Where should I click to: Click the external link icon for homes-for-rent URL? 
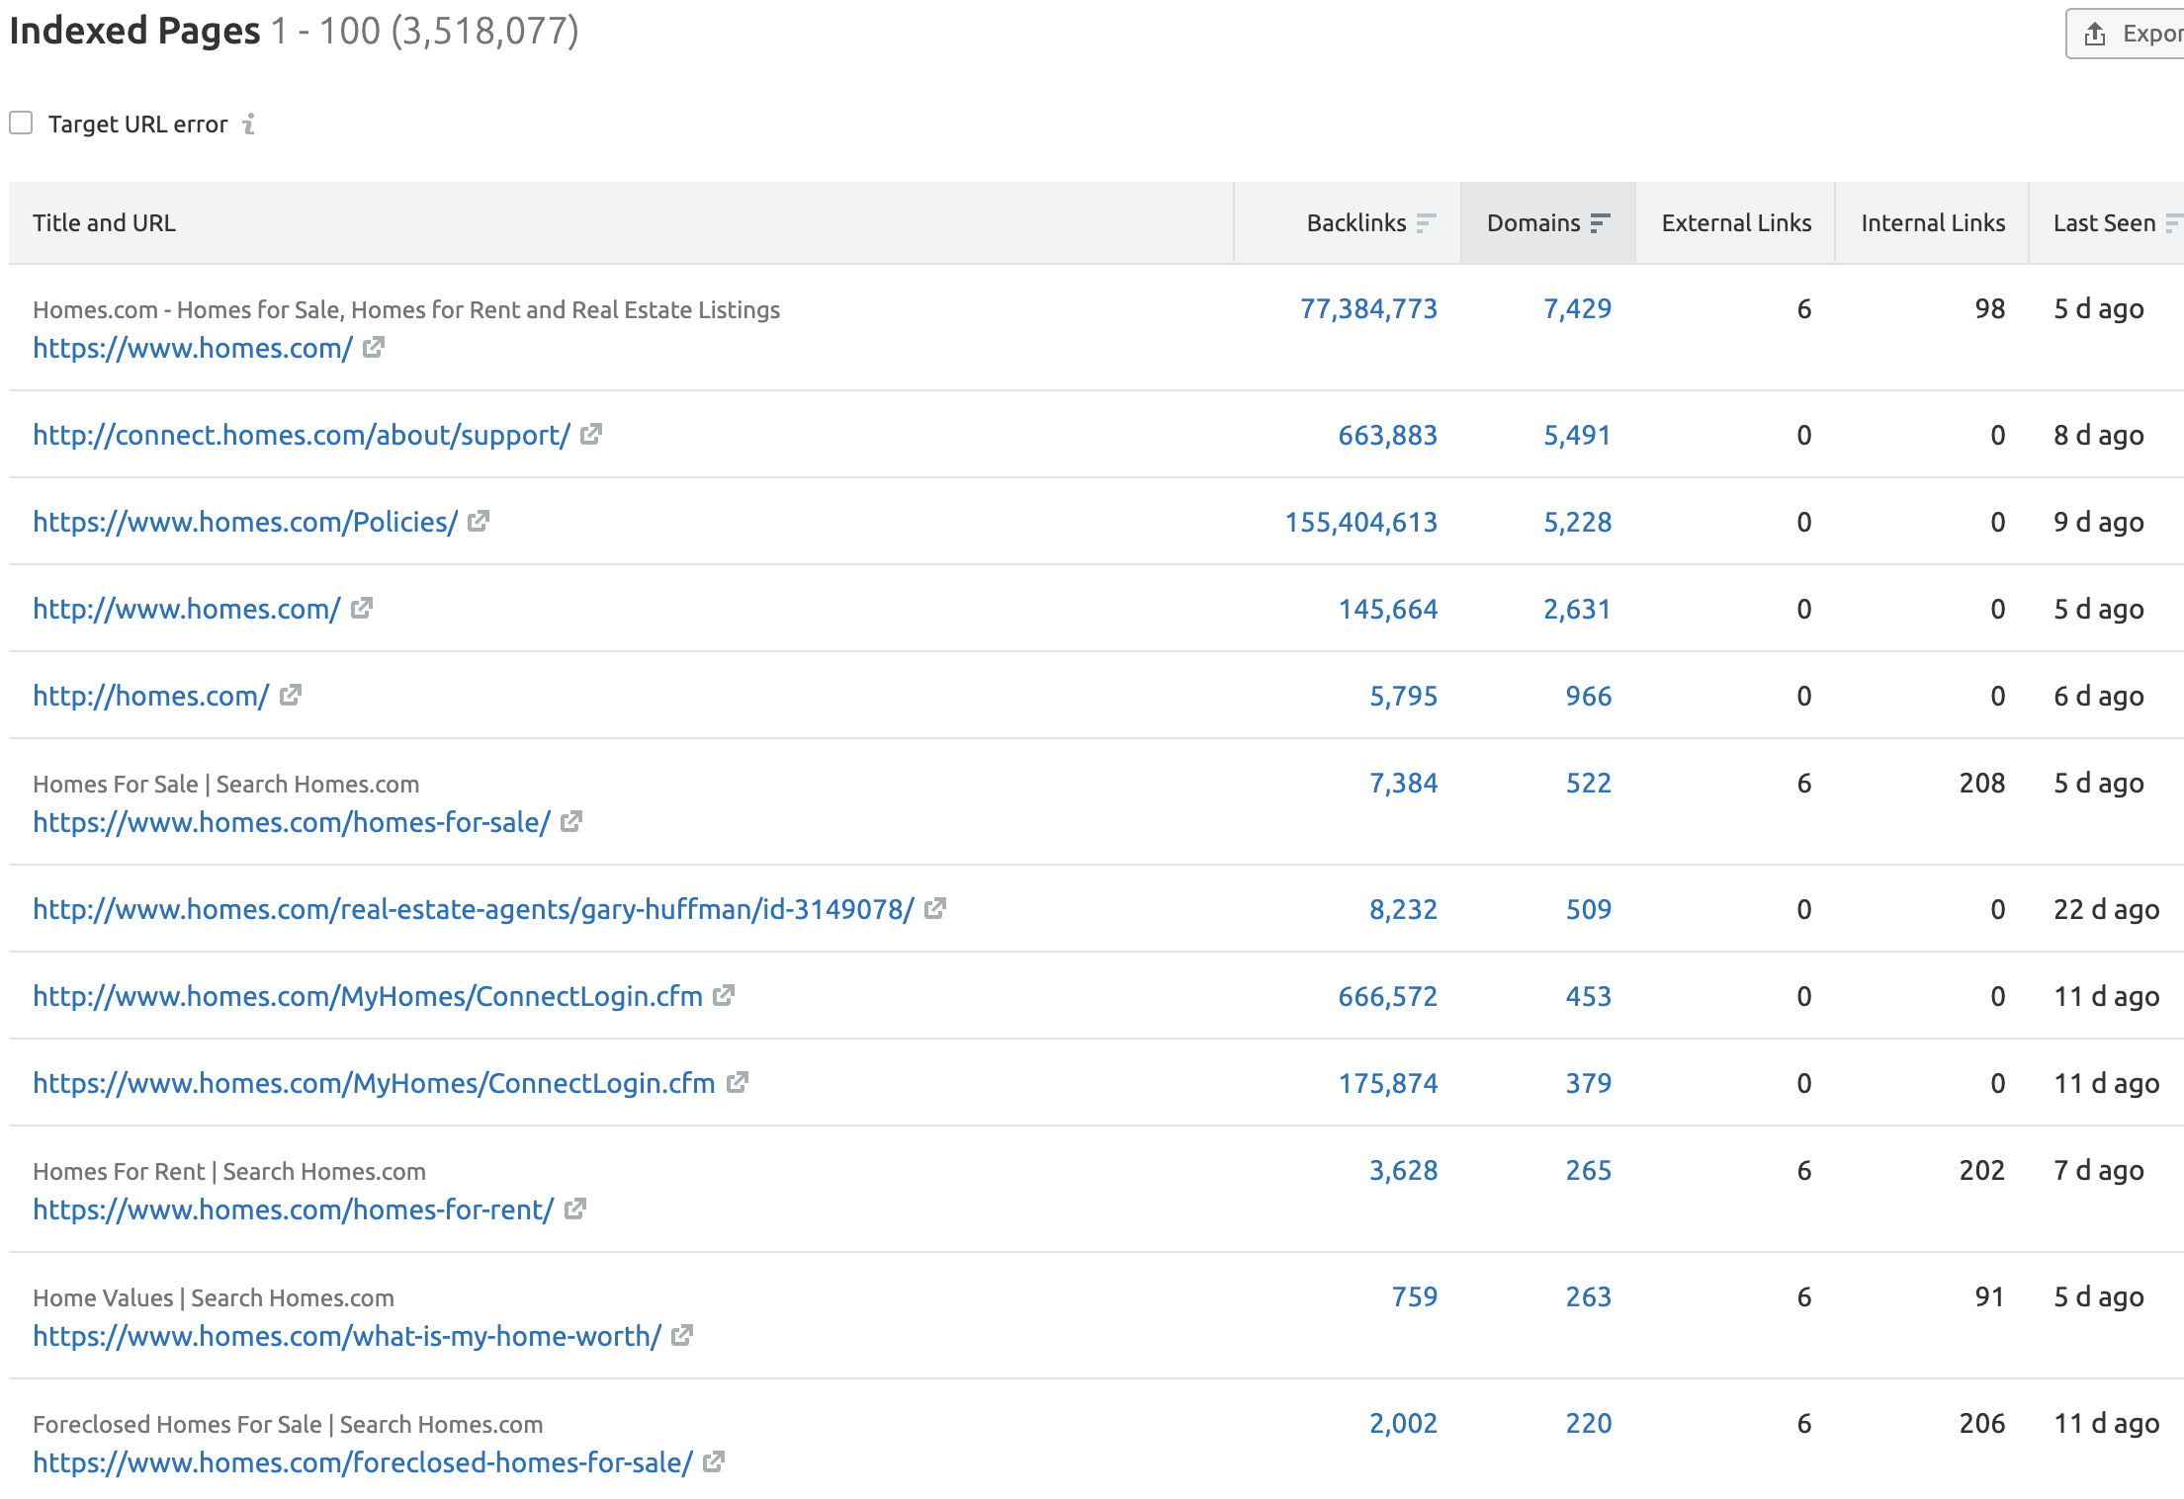point(573,1209)
